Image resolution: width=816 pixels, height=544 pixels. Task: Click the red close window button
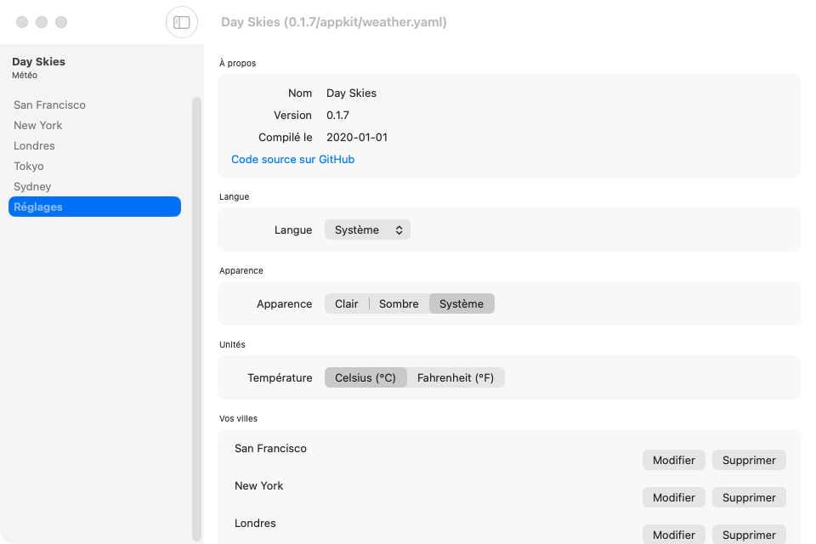(x=22, y=22)
